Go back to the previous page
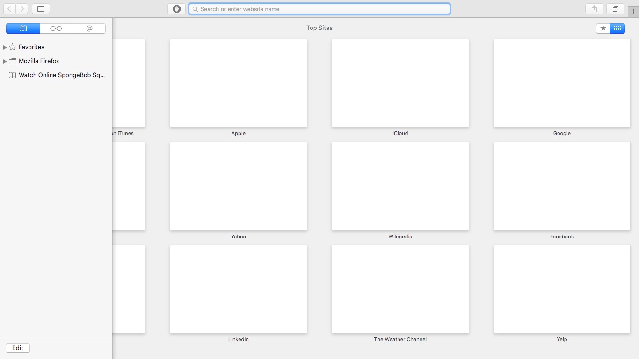 click(x=9, y=9)
